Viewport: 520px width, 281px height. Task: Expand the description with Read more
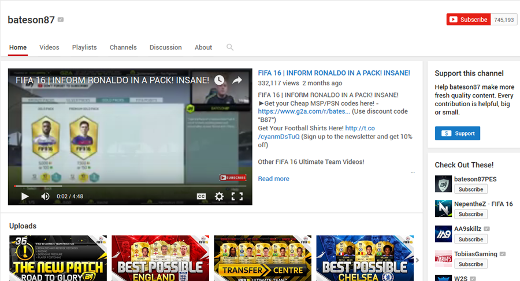pyautogui.click(x=274, y=179)
